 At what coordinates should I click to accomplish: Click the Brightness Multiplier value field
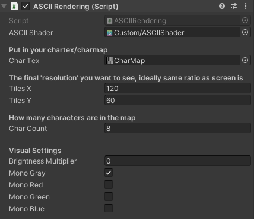coord(177,161)
